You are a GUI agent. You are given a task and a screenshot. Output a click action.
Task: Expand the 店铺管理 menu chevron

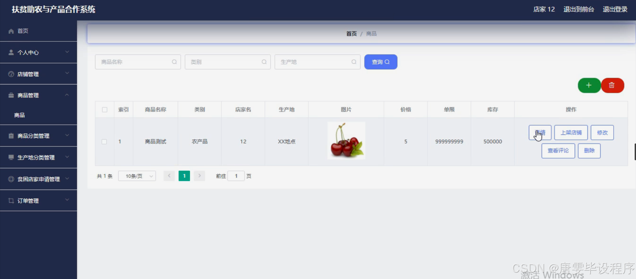click(x=67, y=73)
